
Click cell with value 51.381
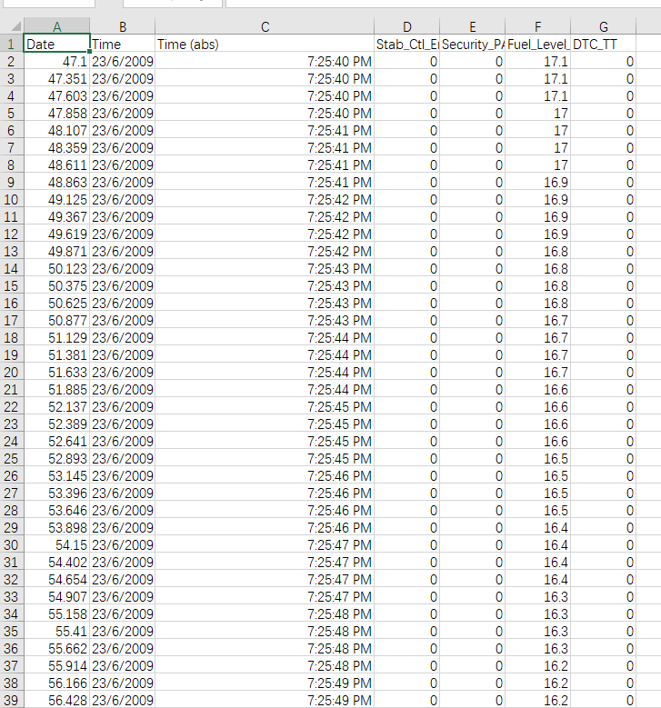[x=56, y=354]
